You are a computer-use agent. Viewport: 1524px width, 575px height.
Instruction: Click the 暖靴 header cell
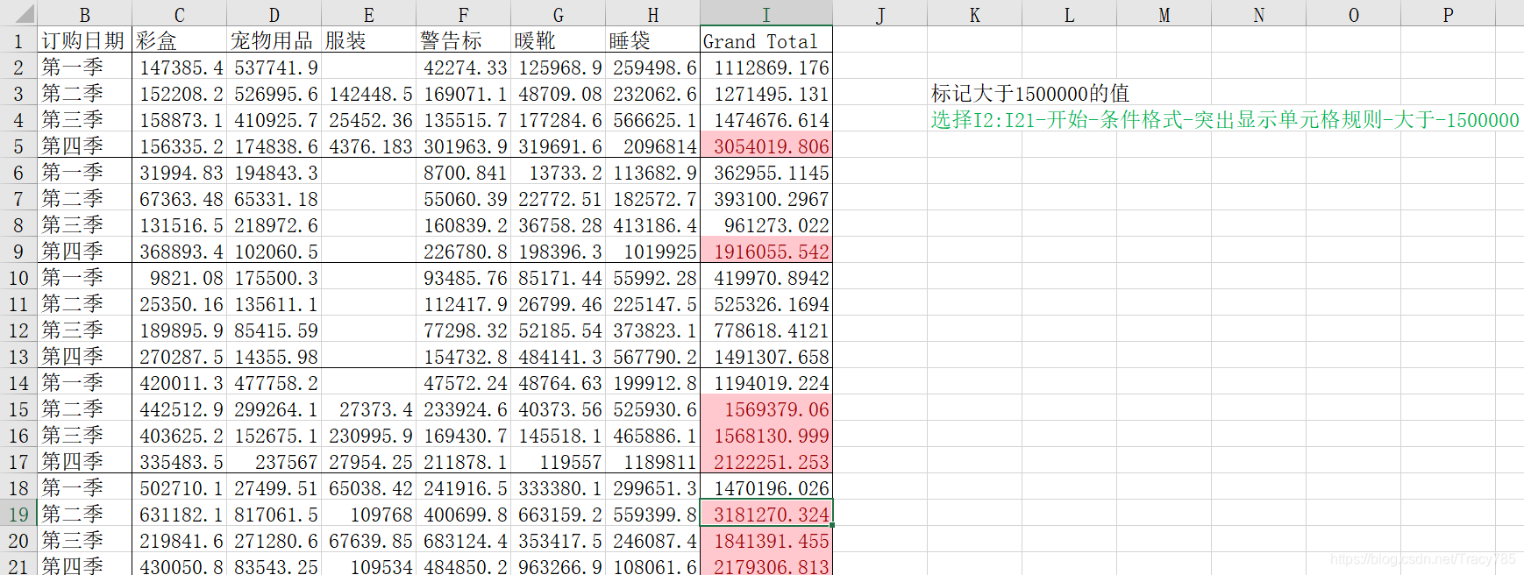point(559,40)
